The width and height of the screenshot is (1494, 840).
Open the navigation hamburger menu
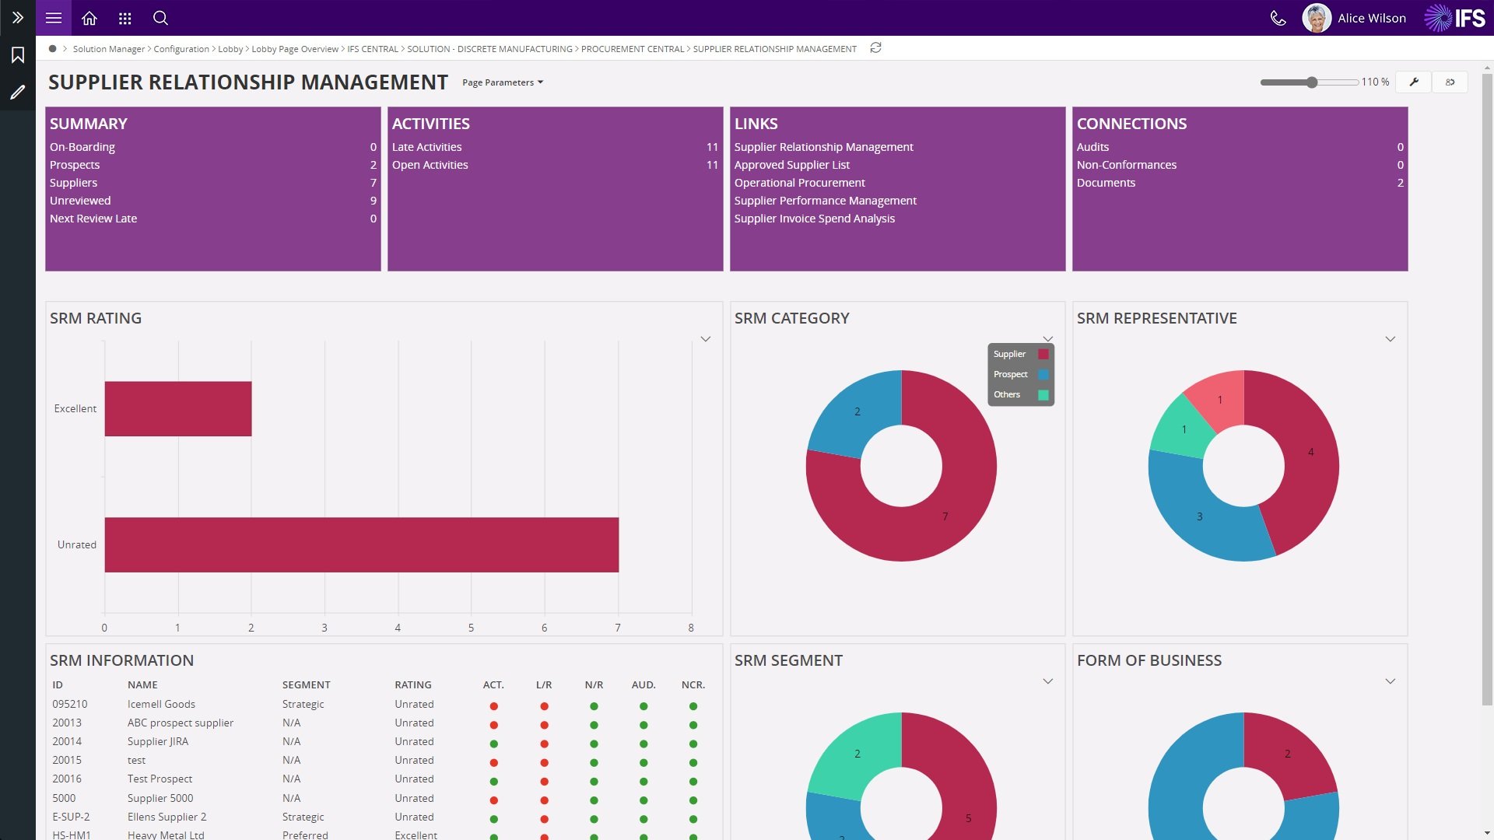53,18
